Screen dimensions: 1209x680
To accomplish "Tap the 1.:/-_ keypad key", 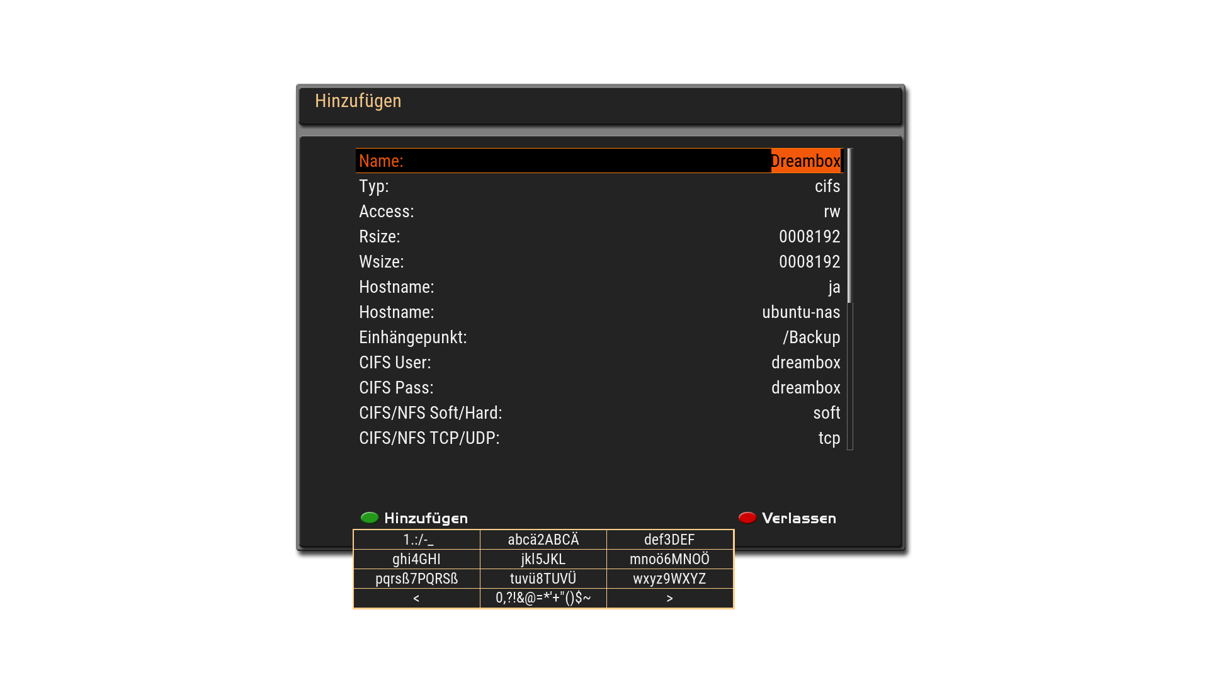I will (x=416, y=540).
